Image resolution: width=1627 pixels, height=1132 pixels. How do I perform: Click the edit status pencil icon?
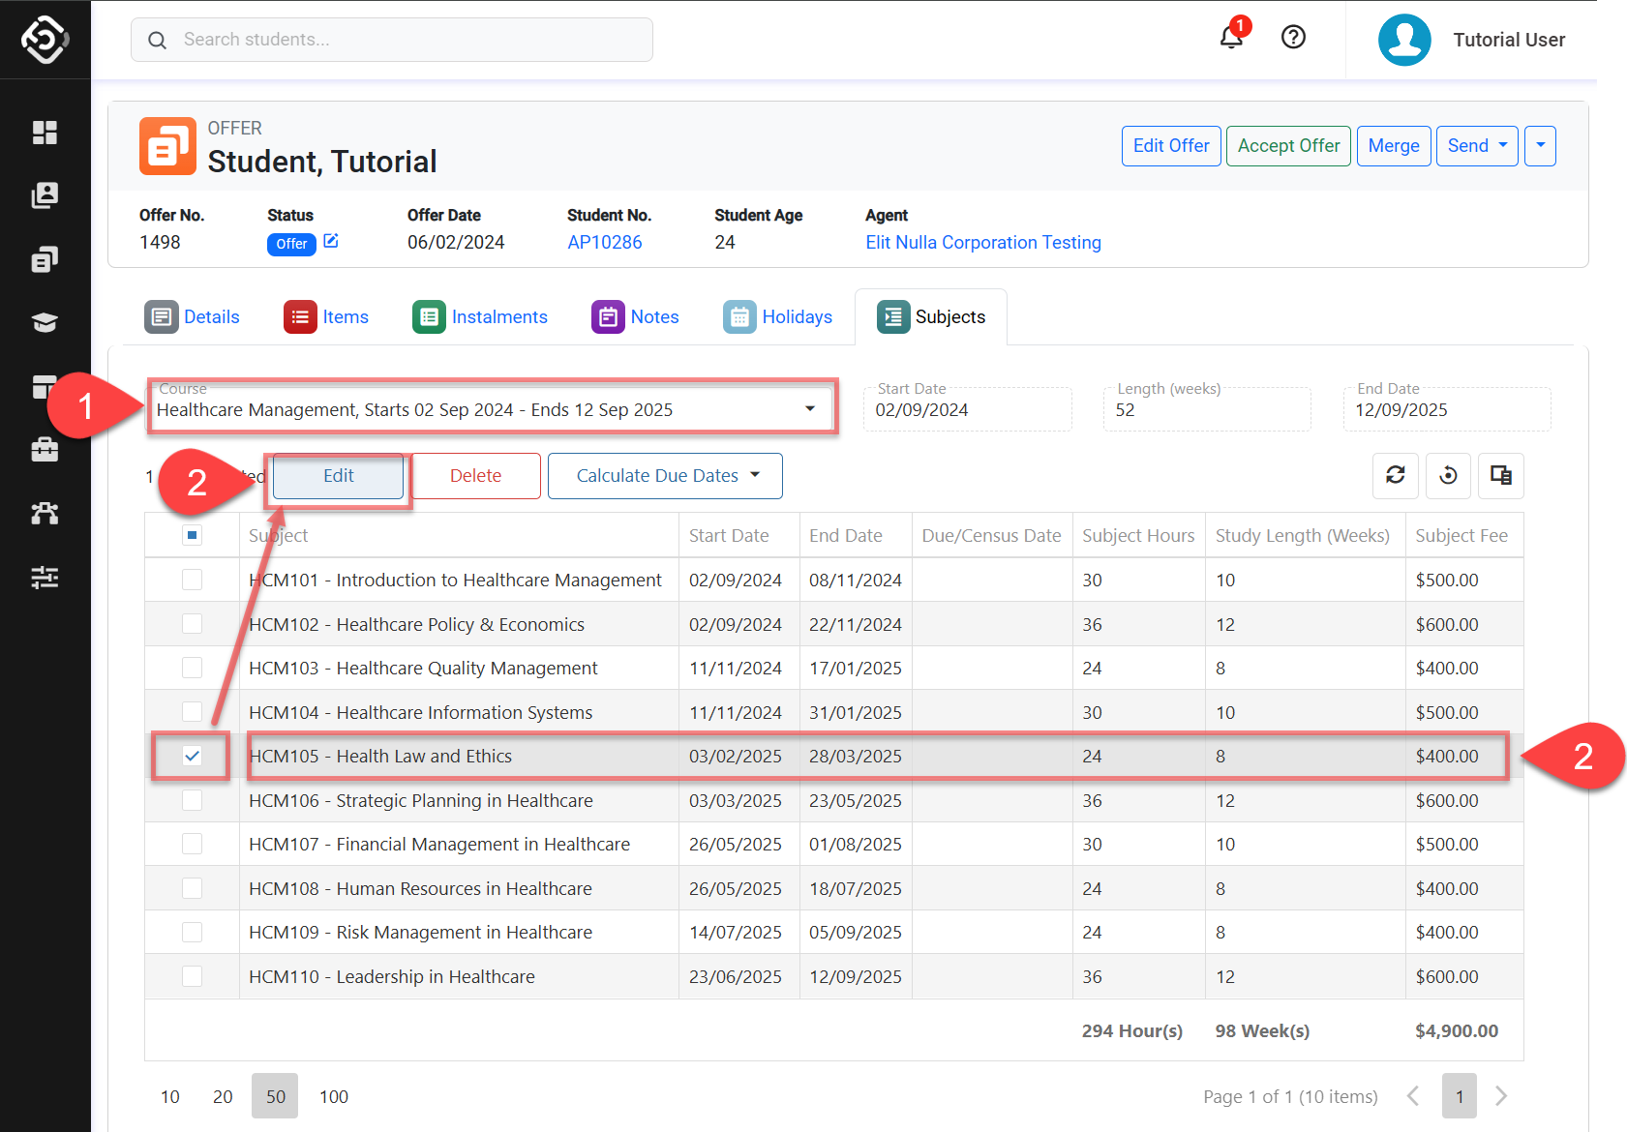click(x=331, y=241)
